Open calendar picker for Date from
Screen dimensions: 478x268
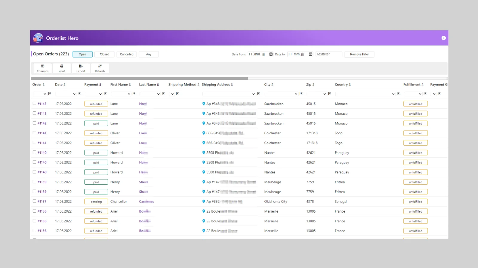[x=271, y=54]
